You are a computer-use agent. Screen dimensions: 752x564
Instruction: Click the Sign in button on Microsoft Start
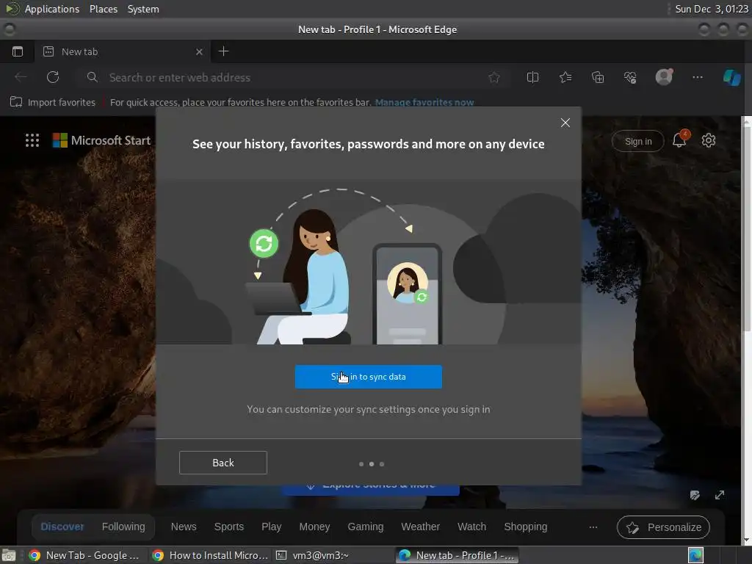[638, 142]
